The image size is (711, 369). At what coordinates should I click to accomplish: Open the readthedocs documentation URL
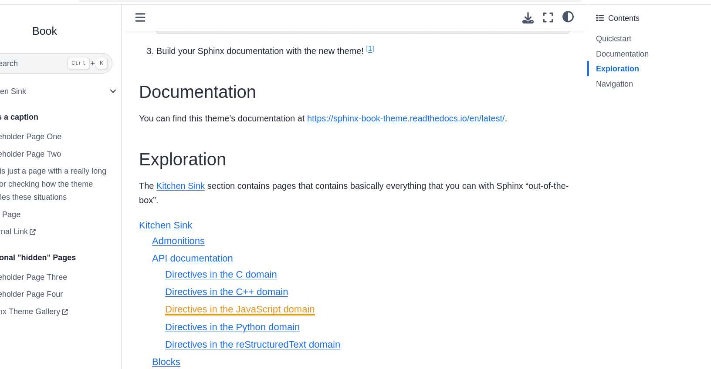406,118
